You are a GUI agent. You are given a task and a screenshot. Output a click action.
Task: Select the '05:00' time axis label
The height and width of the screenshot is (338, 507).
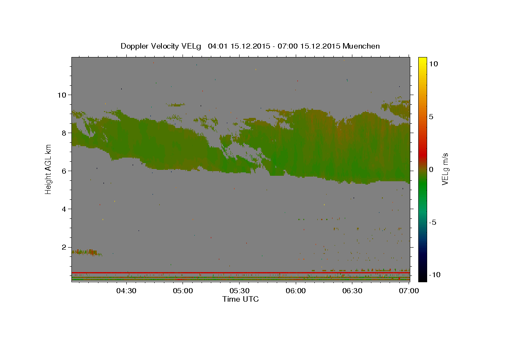(183, 291)
